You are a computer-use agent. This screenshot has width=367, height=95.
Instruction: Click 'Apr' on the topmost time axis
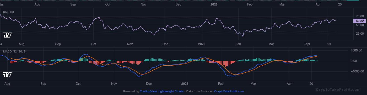pyautogui.click(x=318, y=4)
